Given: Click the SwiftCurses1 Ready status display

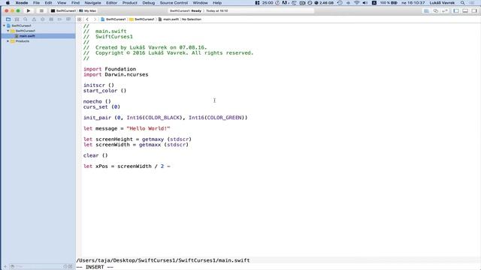Looking at the screenshot, I should pyautogui.click(x=241, y=10).
